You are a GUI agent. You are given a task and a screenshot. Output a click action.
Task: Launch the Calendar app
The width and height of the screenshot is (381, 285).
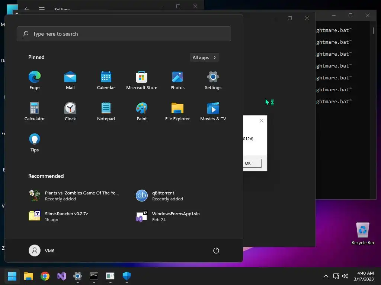coord(106,81)
